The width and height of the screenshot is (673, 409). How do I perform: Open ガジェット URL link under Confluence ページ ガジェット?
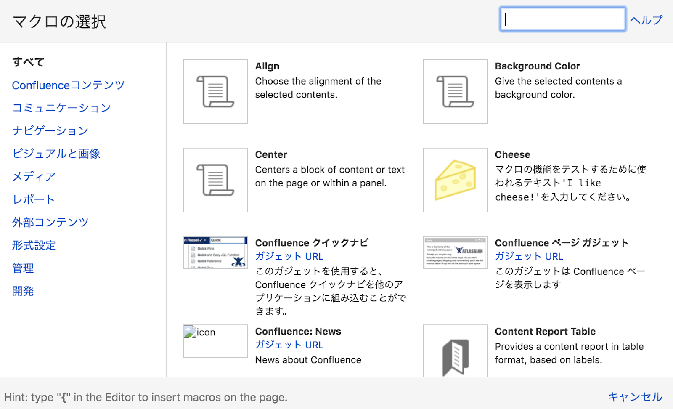pos(529,256)
